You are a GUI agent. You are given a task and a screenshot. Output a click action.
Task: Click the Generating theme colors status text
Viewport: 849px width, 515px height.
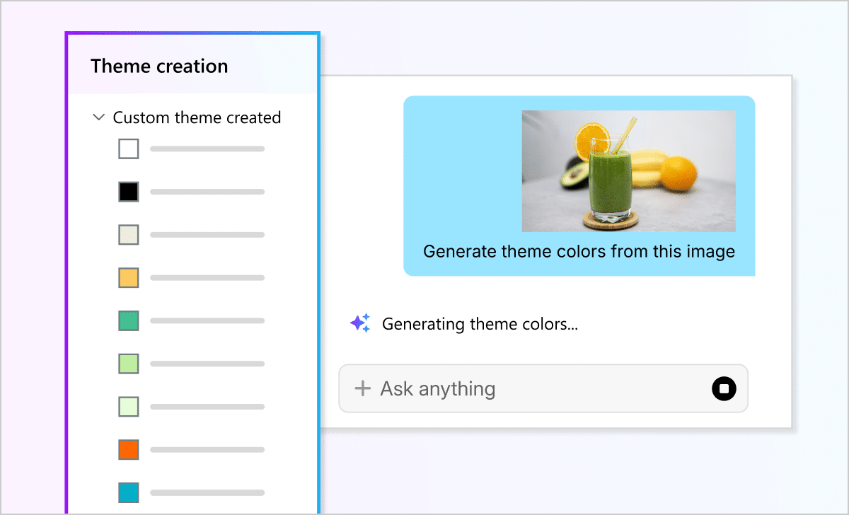pos(480,324)
